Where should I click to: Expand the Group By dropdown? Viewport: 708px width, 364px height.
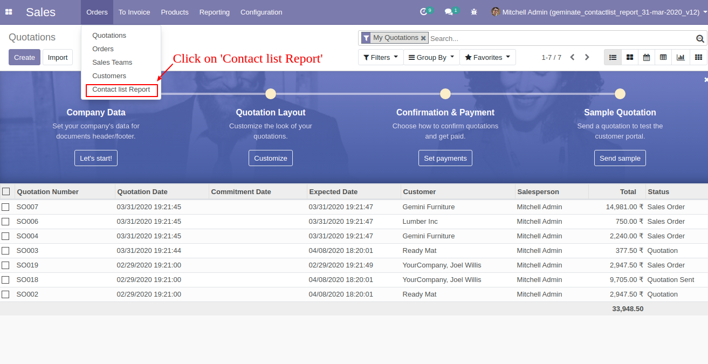click(431, 57)
